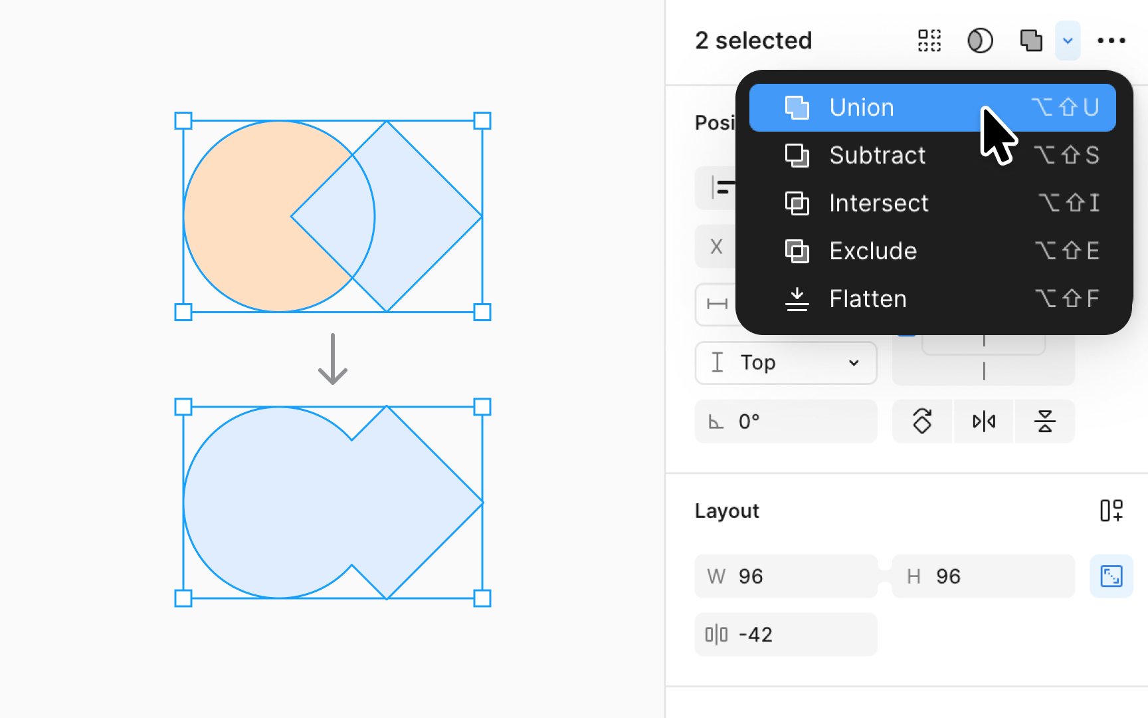This screenshot has width=1148, height=718.
Task: Click the rotation angle field
Action: [786, 421]
